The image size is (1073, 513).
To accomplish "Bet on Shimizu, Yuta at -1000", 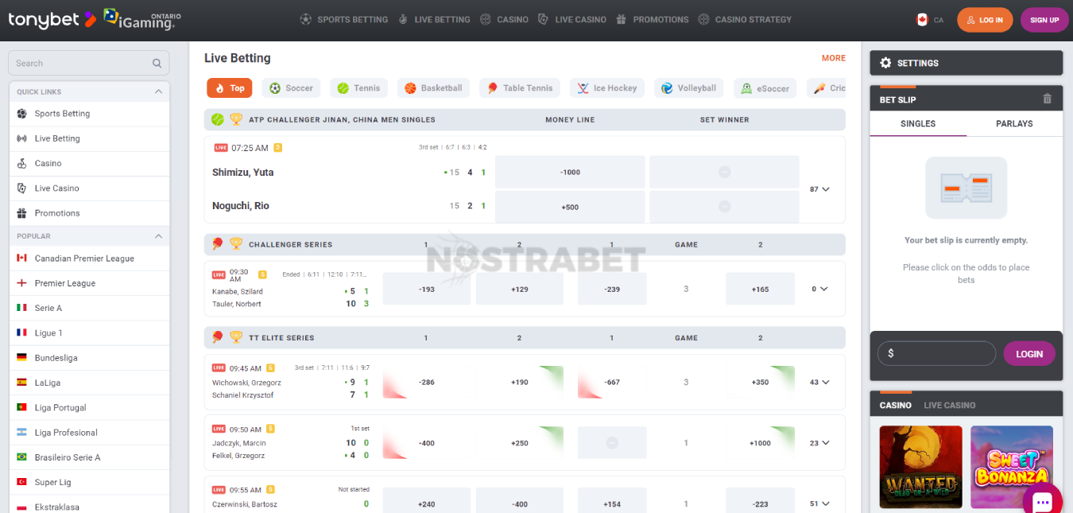I will tap(570, 173).
